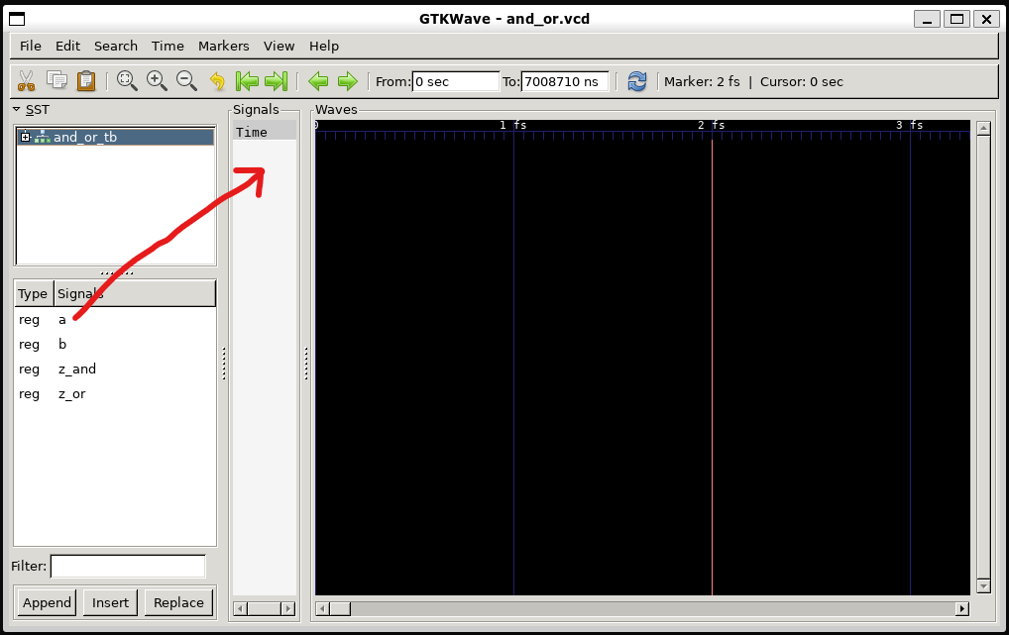Click the Signals column header in the SST list
1009x635 pixels.
(135, 293)
